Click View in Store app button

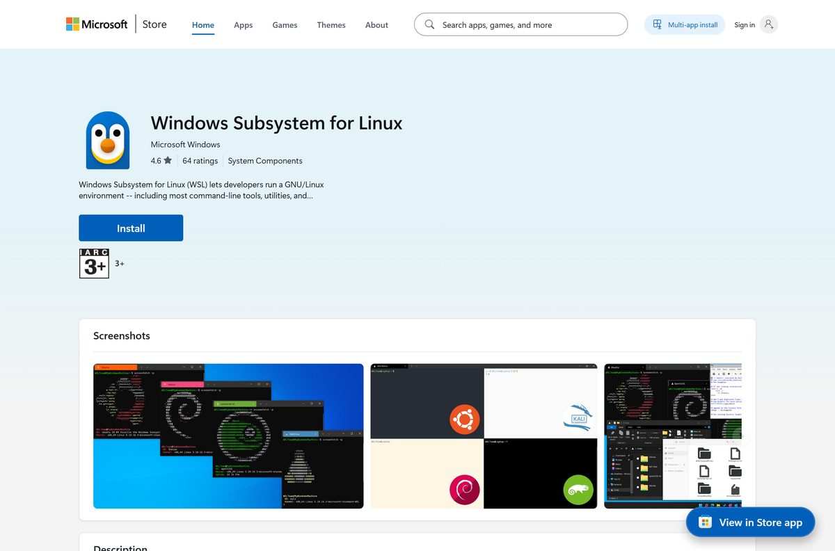tap(750, 522)
